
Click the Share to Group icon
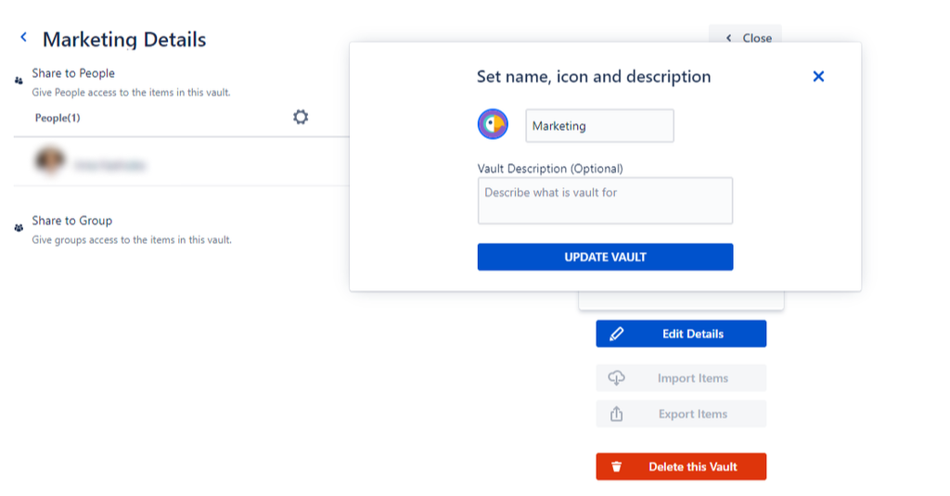click(19, 227)
